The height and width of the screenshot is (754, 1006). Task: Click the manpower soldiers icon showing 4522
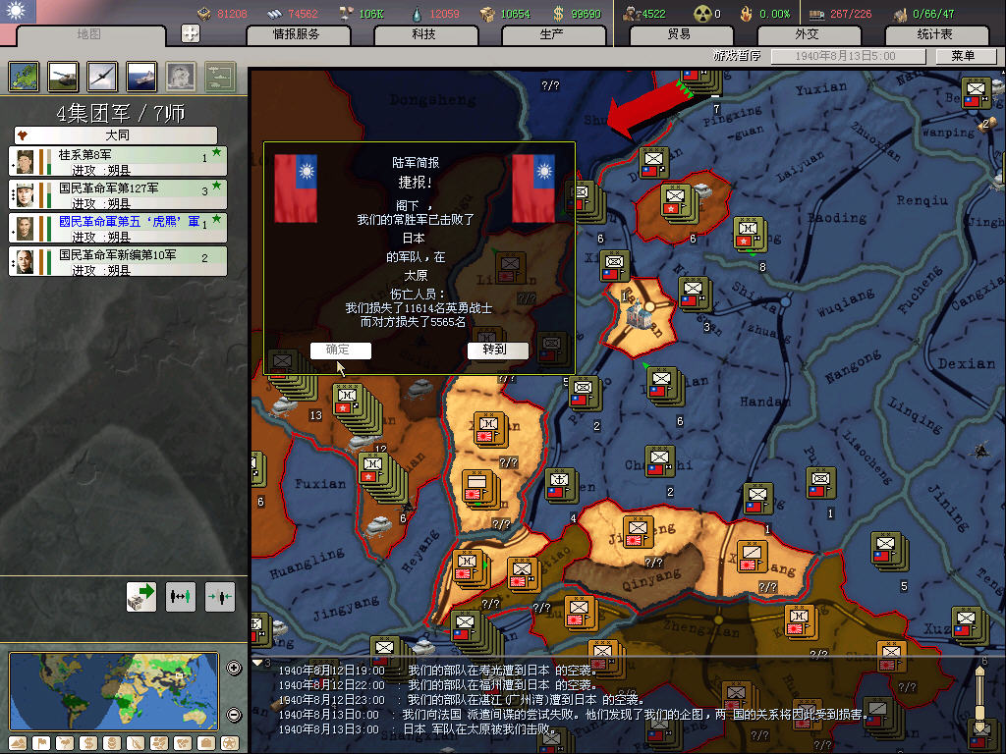632,13
